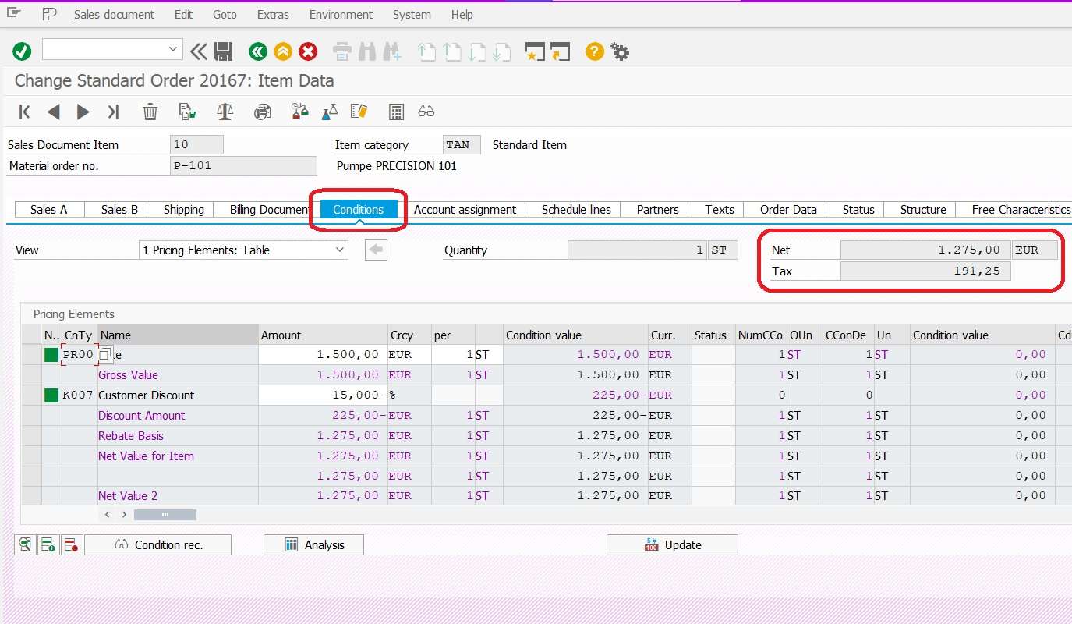1072x624 pixels.
Task: Click the red Cancel icon in toolbar
Action: pos(309,51)
